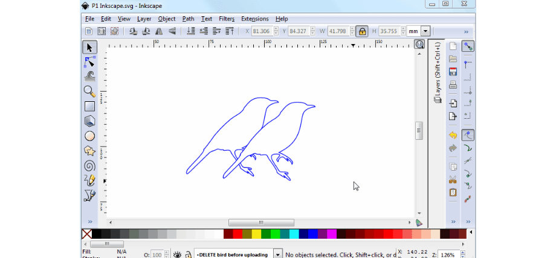
Task: Click Select All Objects toolbar icon
Action: point(89,31)
